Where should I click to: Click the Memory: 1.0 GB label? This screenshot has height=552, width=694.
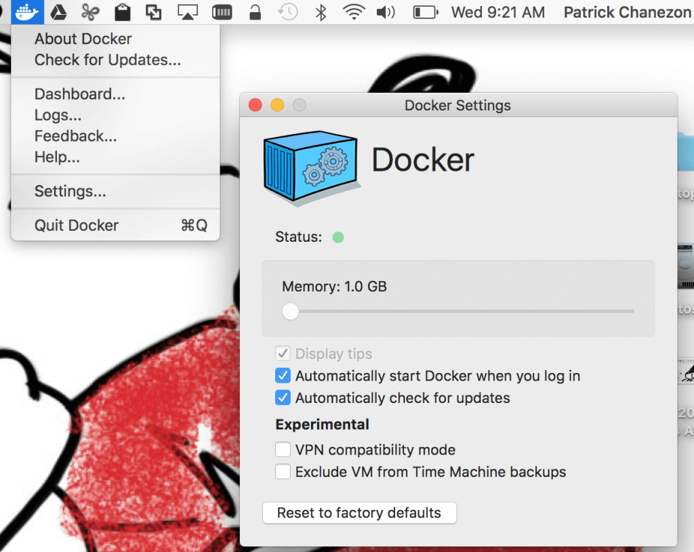tap(334, 286)
